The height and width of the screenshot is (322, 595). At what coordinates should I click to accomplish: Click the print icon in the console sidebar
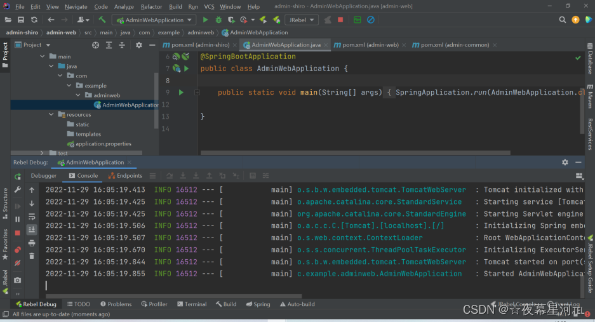pos(32,243)
